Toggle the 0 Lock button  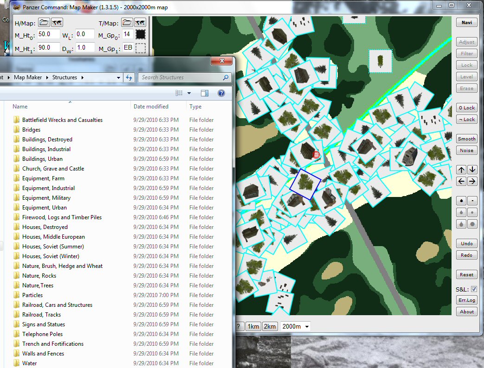pyautogui.click(x=467, y=108)
